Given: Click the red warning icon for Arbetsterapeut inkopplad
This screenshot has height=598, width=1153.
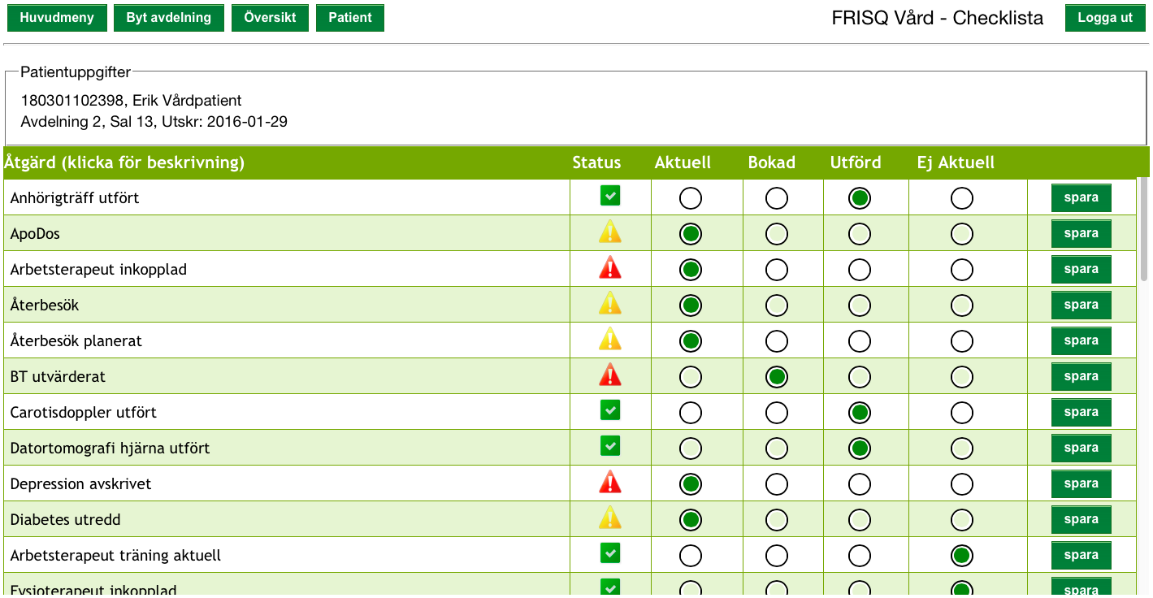Looking at the screenshot, I should click(x=610, y=267).
